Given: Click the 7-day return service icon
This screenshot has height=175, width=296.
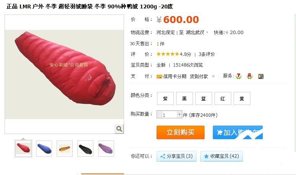Looking at the screenshot, I should click(239, 76).
